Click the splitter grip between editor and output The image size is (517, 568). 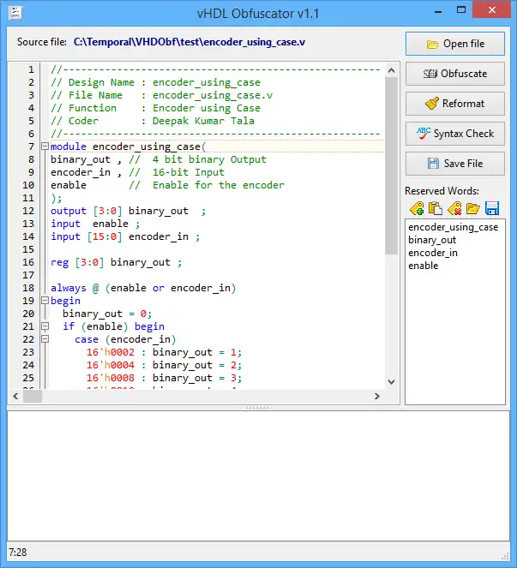click(258, 408)
